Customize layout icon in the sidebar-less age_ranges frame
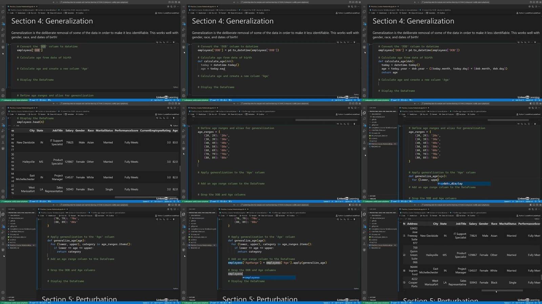The width and height of the screenshot is (542, 304). [359, 103]
